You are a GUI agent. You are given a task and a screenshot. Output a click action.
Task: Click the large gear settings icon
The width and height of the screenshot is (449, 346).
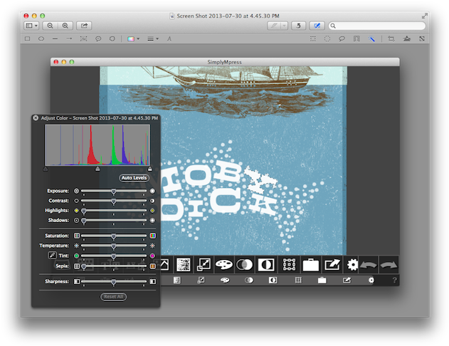coord(352,265)
